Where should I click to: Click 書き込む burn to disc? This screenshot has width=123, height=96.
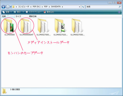[x=49, y=12]
